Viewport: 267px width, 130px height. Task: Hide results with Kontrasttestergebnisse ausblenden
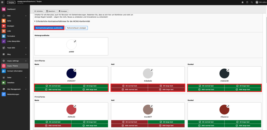pos(49,28)
